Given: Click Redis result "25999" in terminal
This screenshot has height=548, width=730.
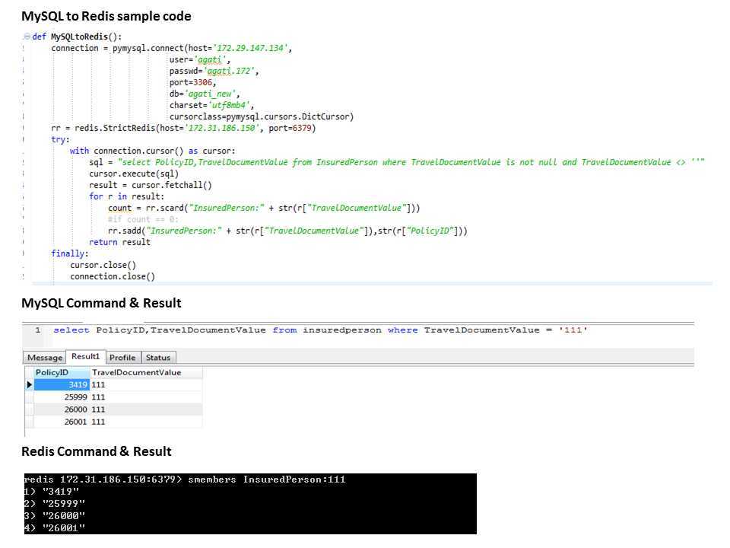Looking at the screenshot, I should tap(63, 504).
